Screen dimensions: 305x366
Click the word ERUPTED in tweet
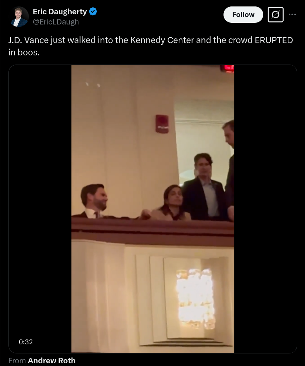274,40
